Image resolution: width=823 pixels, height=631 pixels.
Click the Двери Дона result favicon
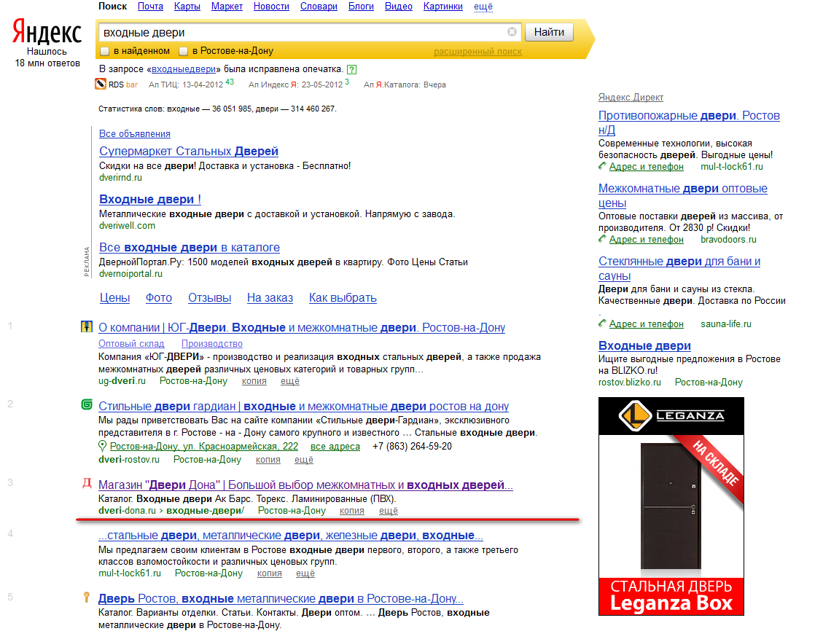coord(87,483)
